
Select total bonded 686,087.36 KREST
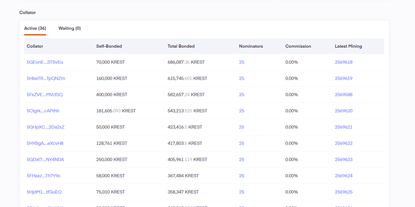(186, 62)
